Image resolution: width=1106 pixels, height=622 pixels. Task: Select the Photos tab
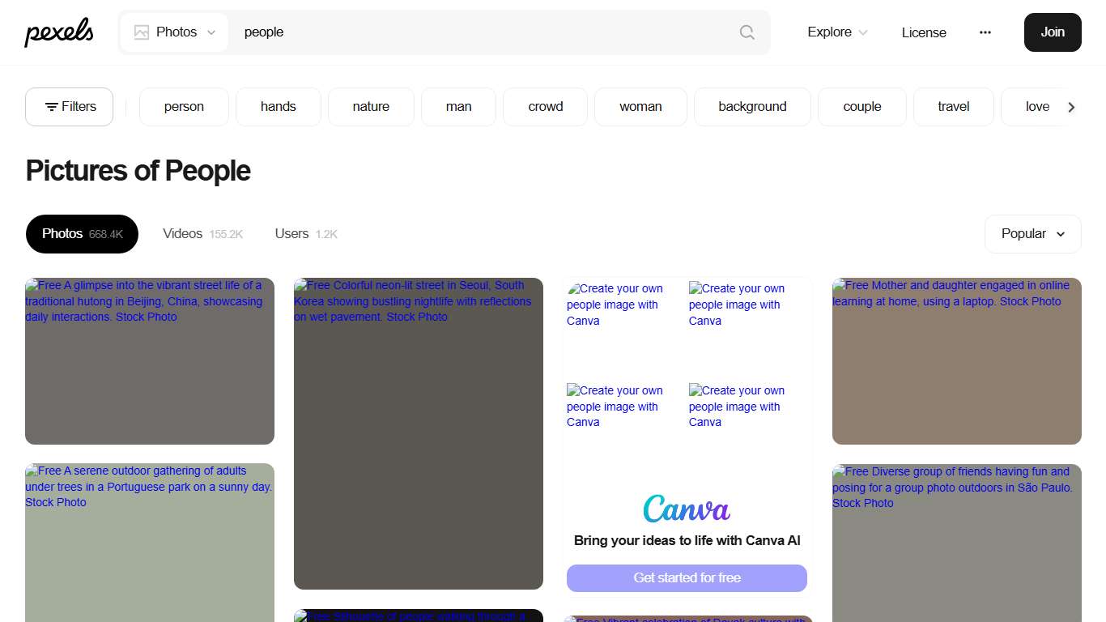click(x=82, y=234)
